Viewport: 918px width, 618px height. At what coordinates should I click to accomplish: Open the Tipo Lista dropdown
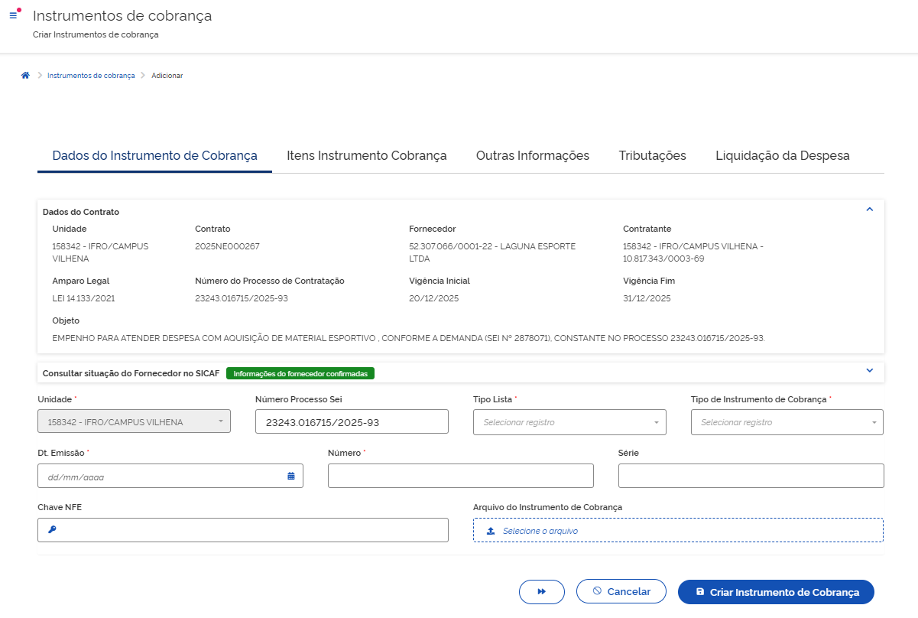pyautogui.click(x=569, y=422)
